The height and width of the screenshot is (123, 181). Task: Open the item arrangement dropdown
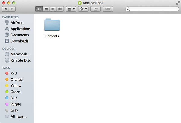point(71,9)
